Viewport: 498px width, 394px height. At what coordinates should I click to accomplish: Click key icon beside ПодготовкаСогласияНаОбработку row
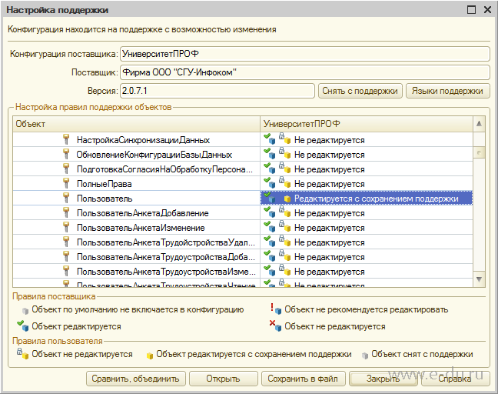click(x=66, y=169)
